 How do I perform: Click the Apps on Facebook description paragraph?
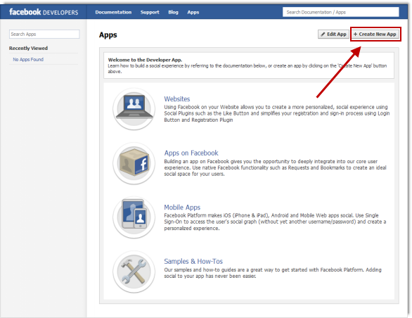click(x=275, y=167)
